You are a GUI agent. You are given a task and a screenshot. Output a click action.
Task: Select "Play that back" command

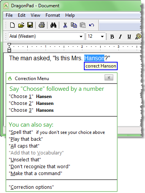point(26,139)
